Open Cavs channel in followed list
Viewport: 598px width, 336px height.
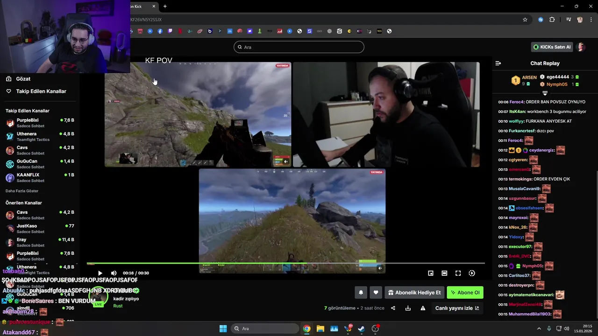click(x=40, y=150)
